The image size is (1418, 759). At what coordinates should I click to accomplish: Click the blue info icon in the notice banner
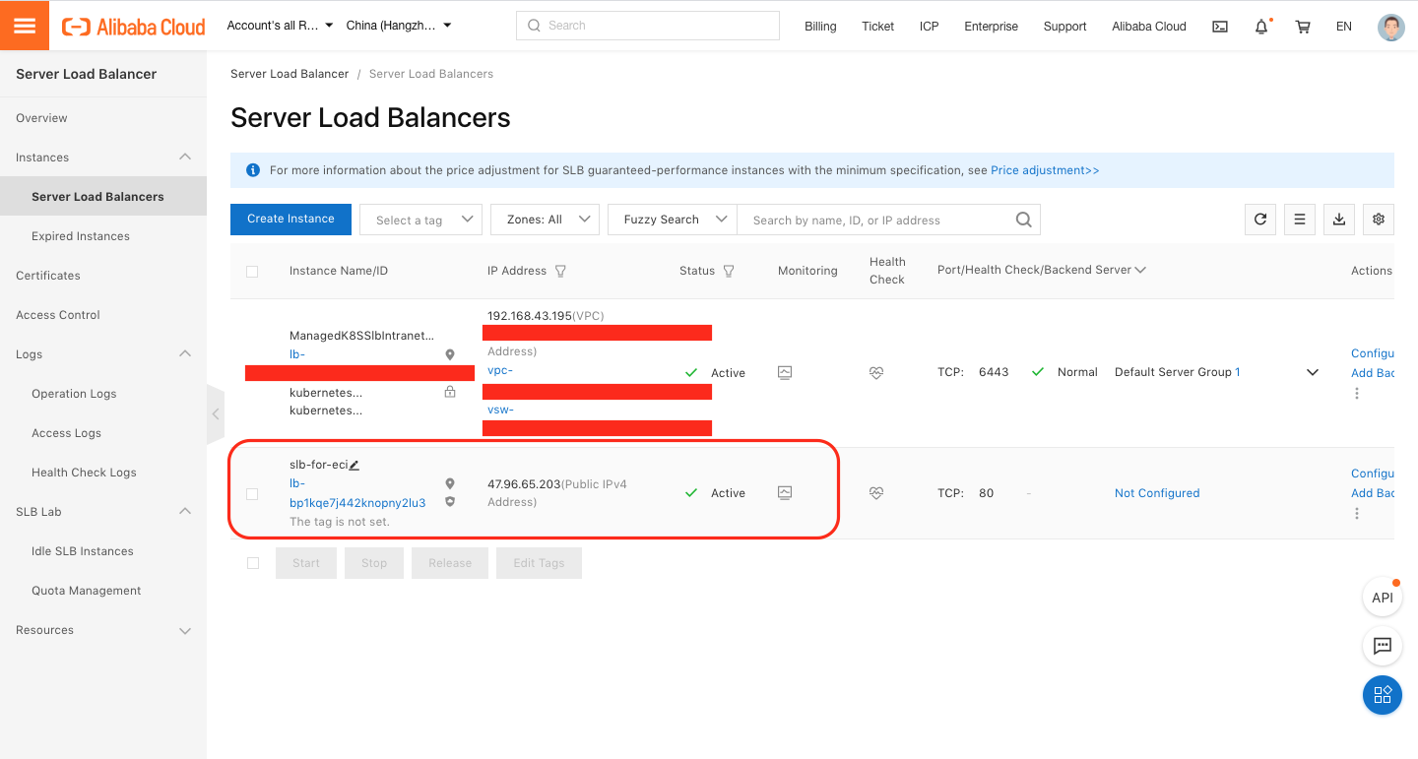253,170
